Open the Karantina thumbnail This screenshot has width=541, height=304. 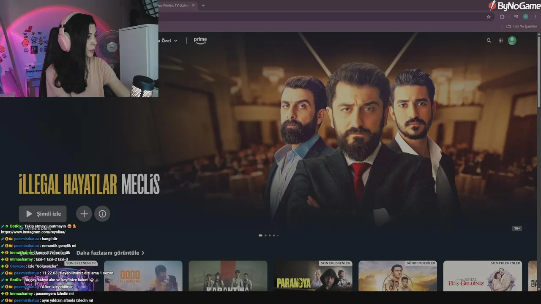coord(228,276)
